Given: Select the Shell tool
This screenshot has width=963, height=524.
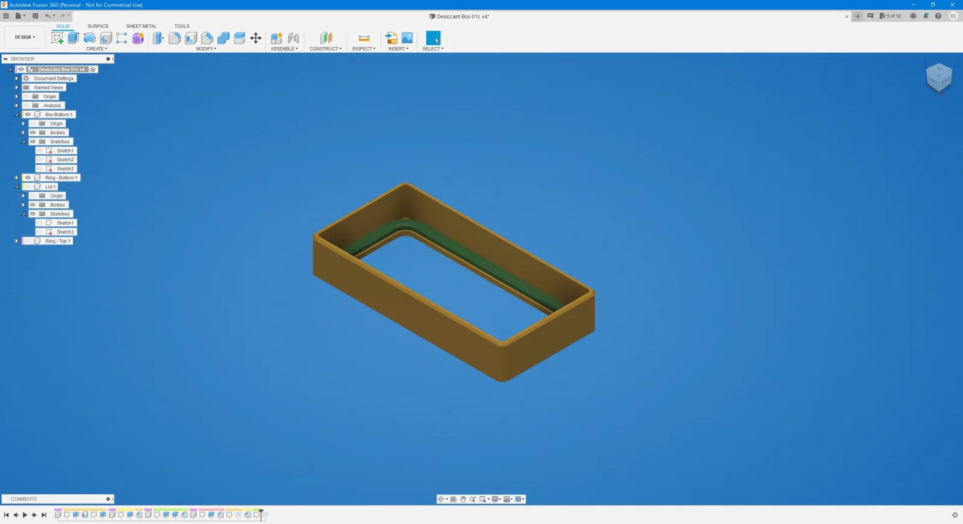Looking at the screenshot, I should pyautogui.click(x=191, y=38).
